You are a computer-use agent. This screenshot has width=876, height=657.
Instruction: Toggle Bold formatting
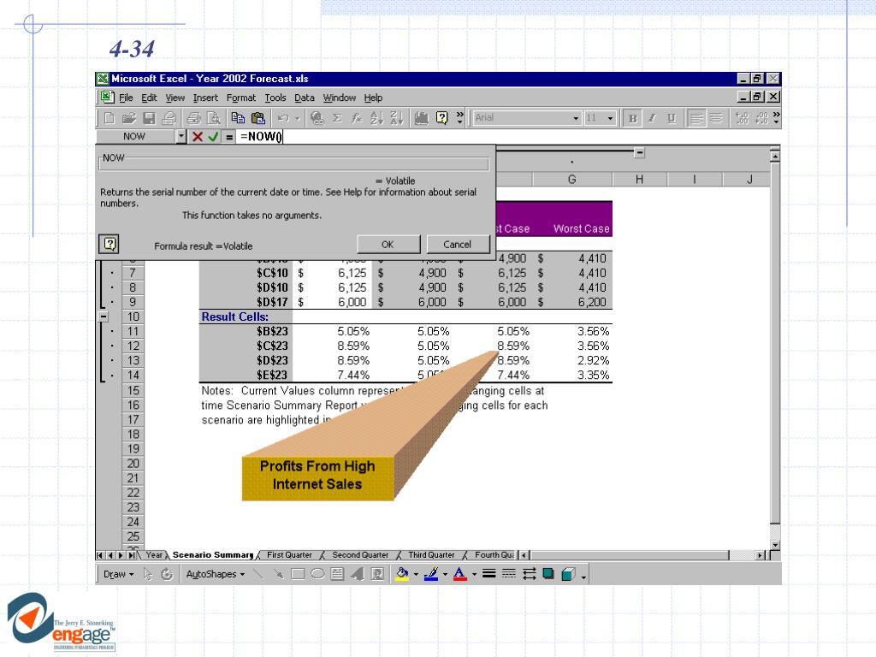tap(632, 118)
